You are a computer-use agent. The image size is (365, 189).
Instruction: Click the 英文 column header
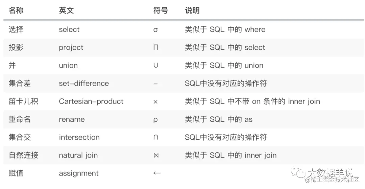pos(66,10)
